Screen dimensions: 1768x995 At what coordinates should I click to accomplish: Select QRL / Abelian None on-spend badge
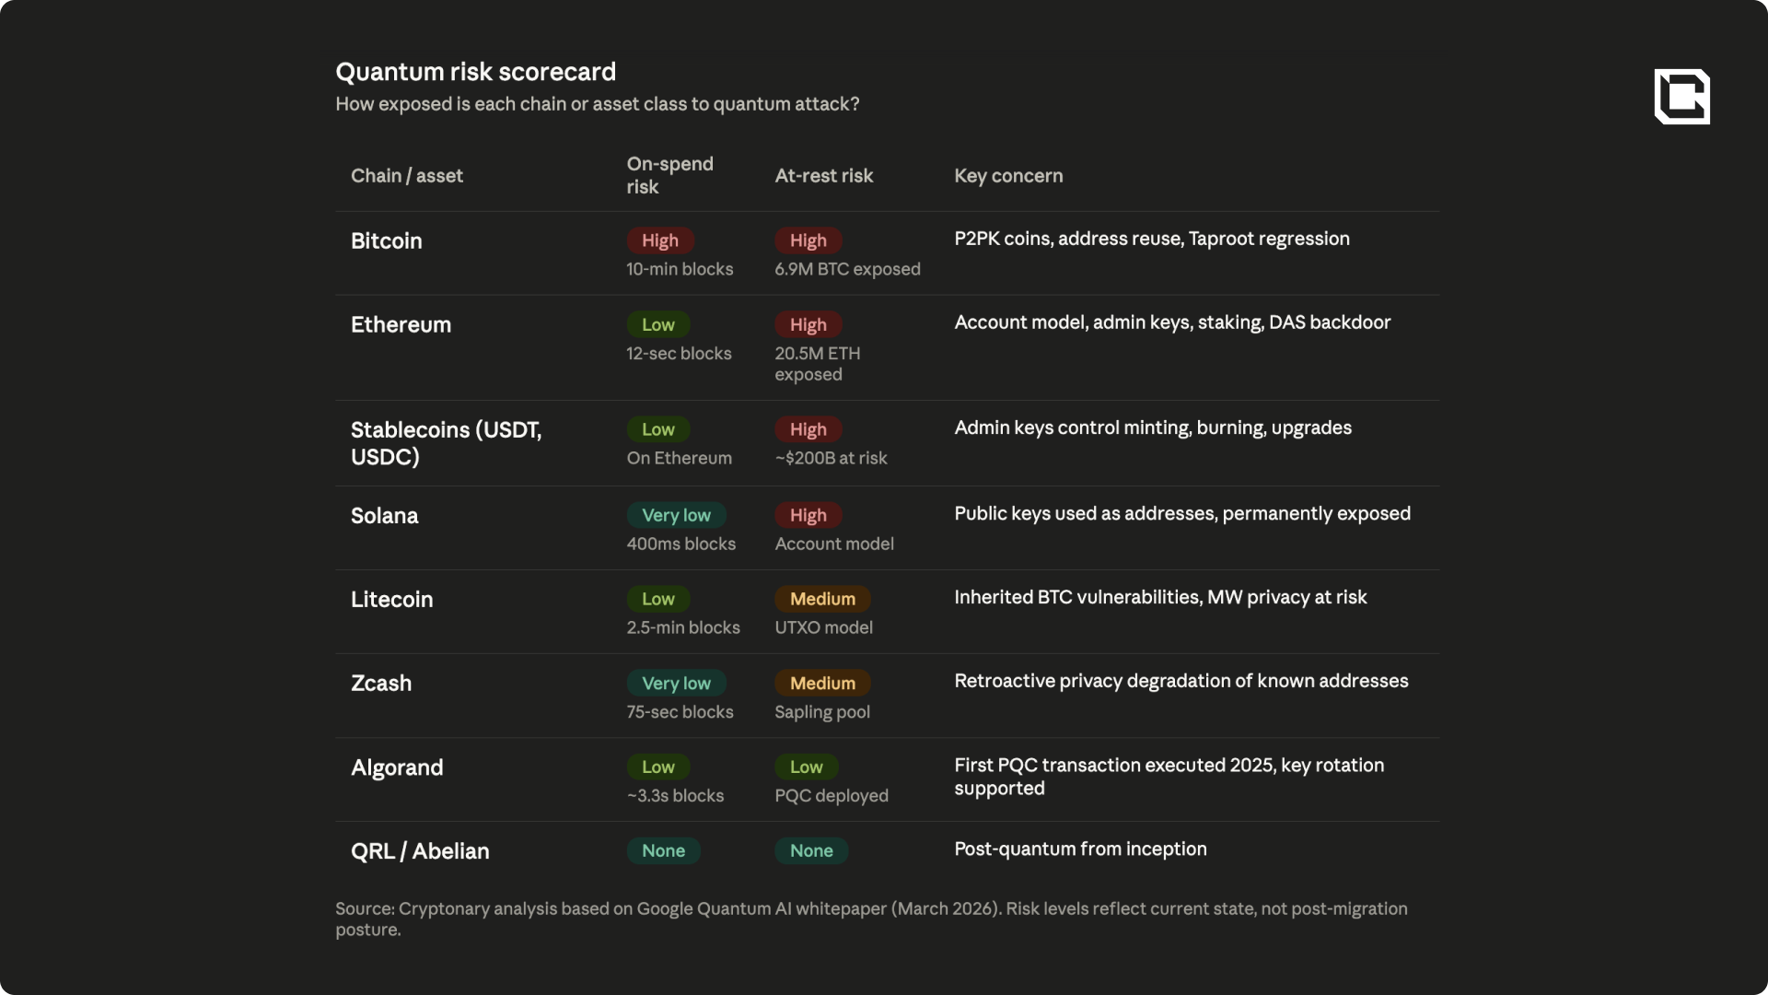(x=663, y=850)
